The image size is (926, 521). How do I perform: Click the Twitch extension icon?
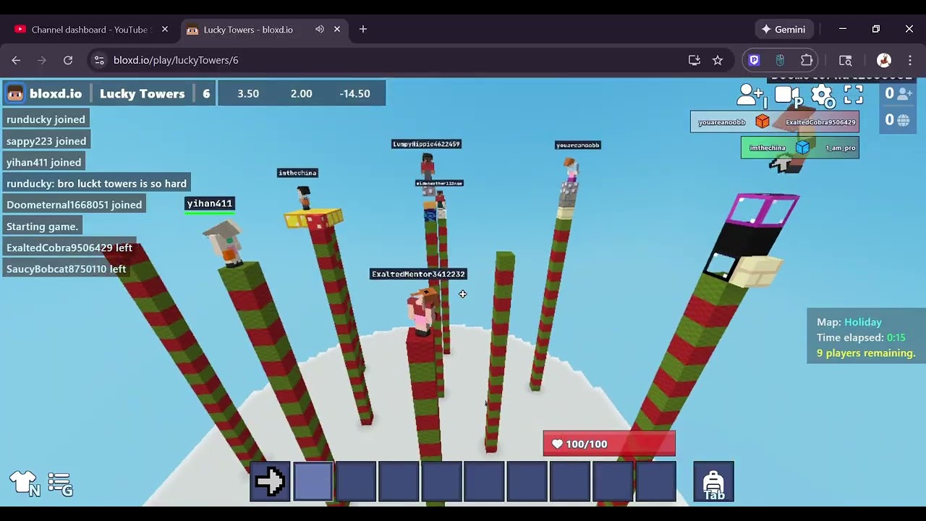click(755, 60)
